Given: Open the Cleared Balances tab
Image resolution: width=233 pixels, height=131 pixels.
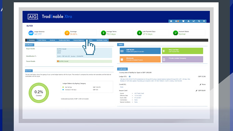Looking at the screenshot, I should click(78, 40).
